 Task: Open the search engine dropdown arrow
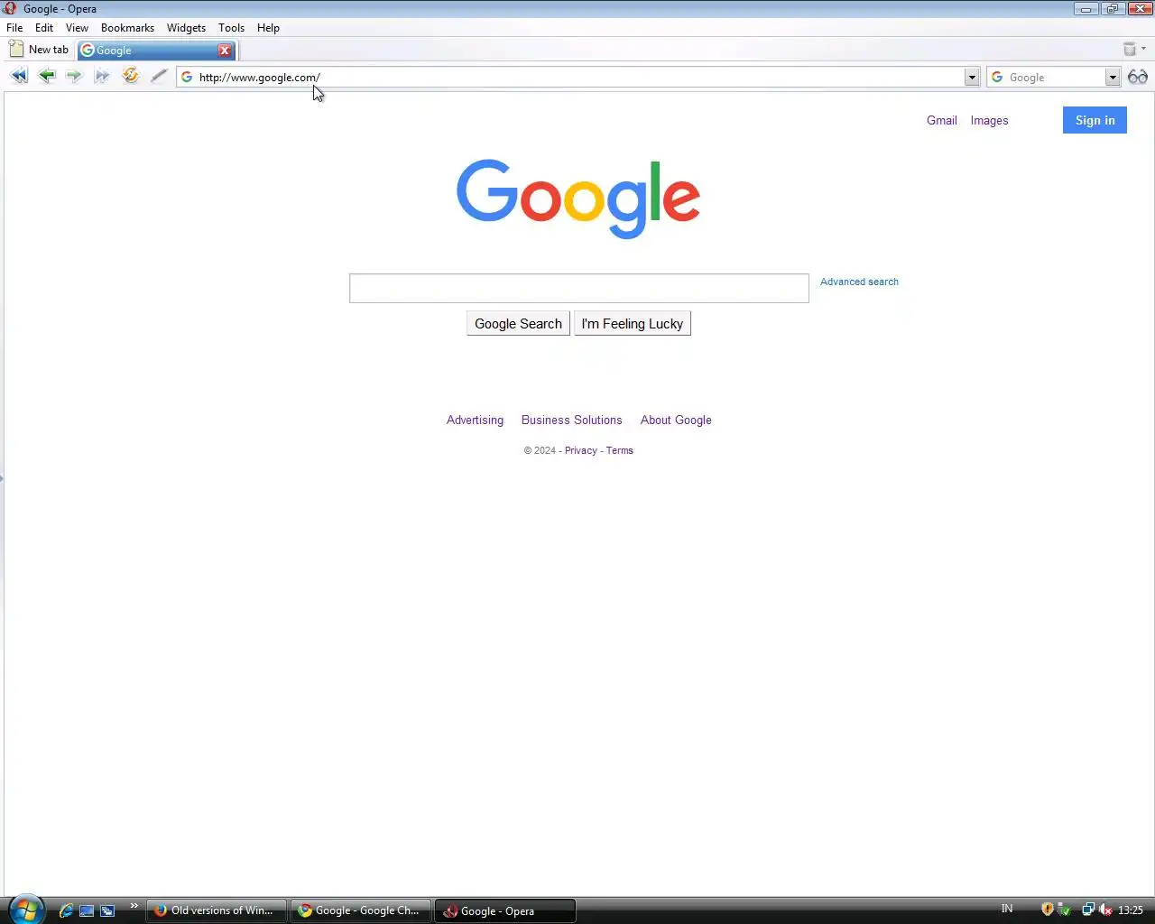coord(1113,77)
